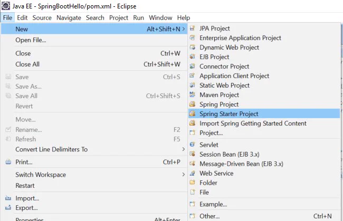Click the Import Spring Getting Started Content icon
Screen dimensions: 343x221
[x=192, y=123]
